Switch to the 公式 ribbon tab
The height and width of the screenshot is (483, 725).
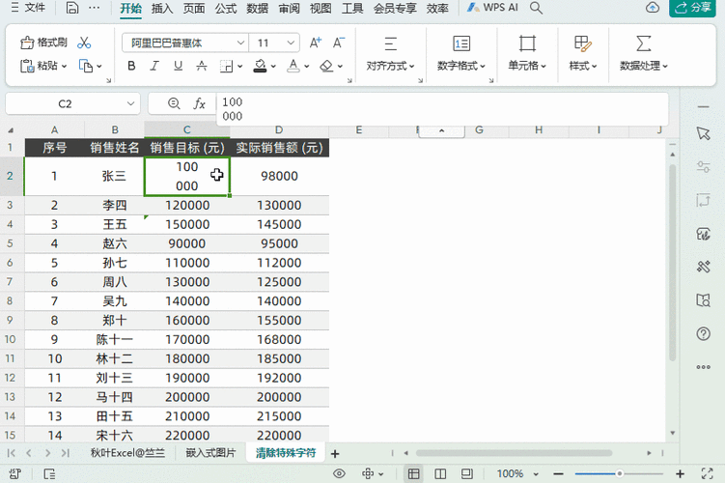coord(226,8)
